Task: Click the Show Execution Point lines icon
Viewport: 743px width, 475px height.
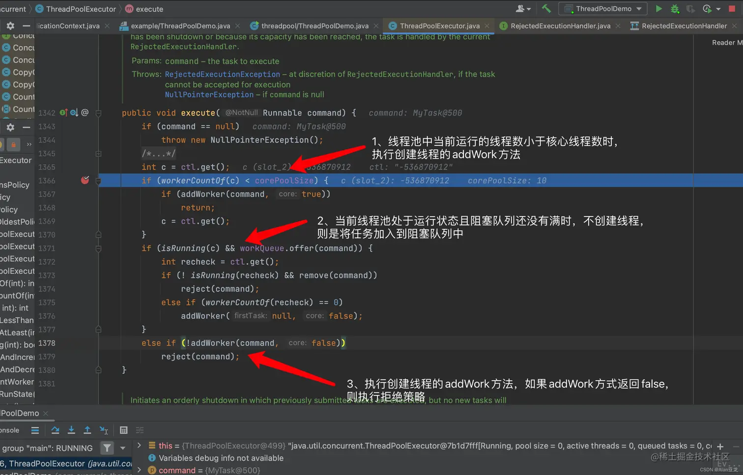Action: tap(35, 430)
